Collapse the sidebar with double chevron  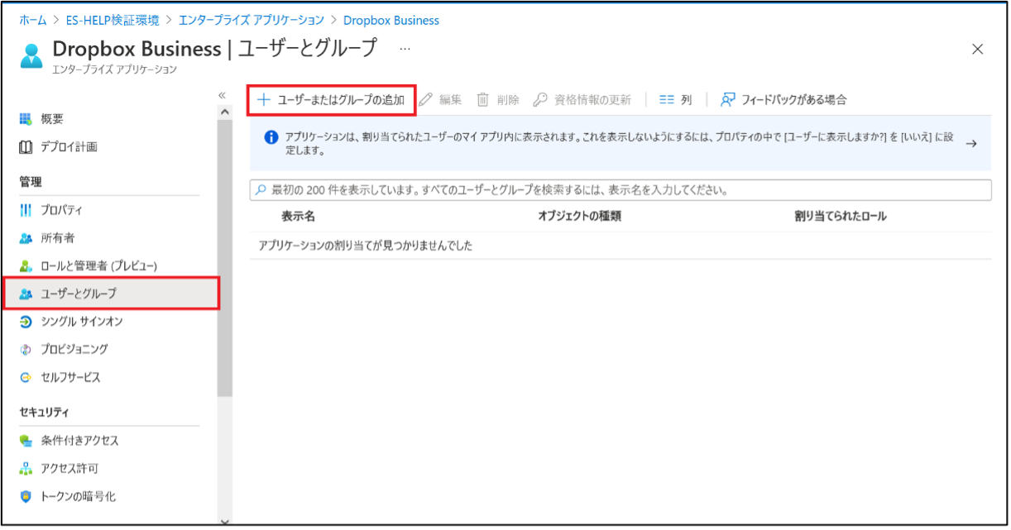click(x=223, y=96)
